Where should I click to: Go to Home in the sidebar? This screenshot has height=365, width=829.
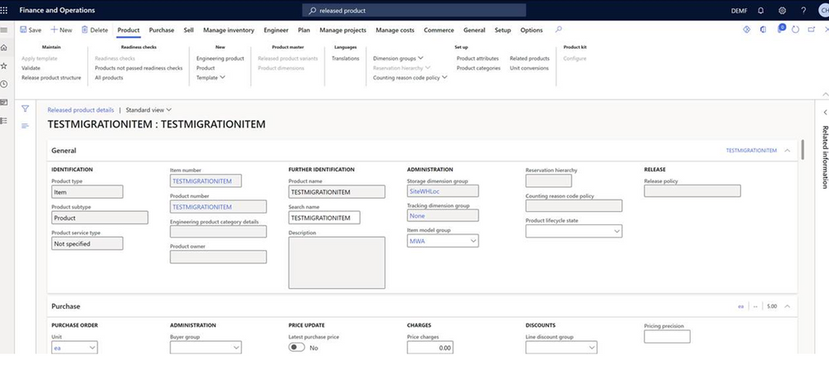3,47
